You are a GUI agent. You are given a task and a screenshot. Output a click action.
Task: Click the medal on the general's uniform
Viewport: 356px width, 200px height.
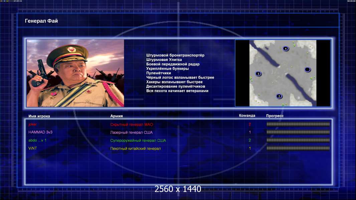pos(53,95)
